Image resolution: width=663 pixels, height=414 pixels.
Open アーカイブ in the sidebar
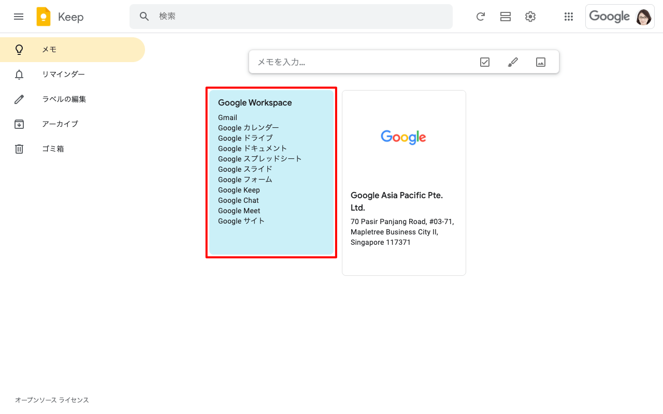73,124
